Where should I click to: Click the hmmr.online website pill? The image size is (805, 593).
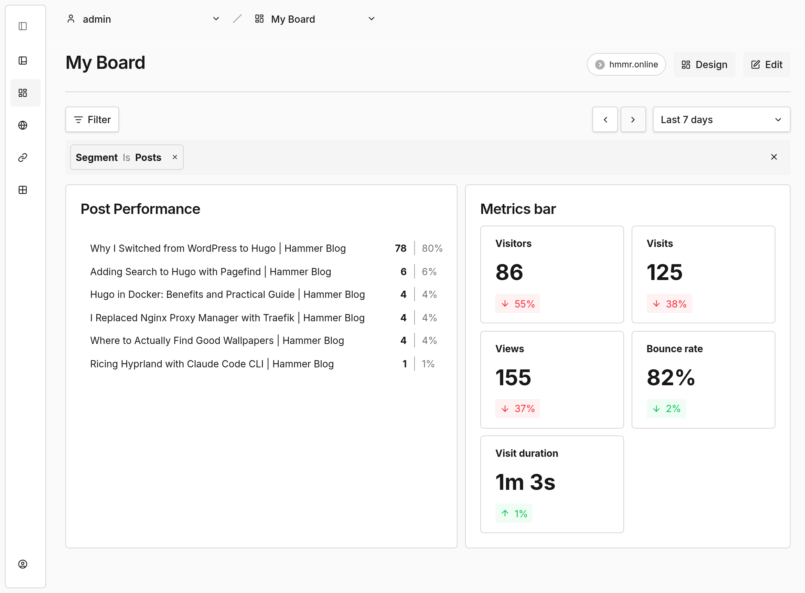(x=626, y=65)
